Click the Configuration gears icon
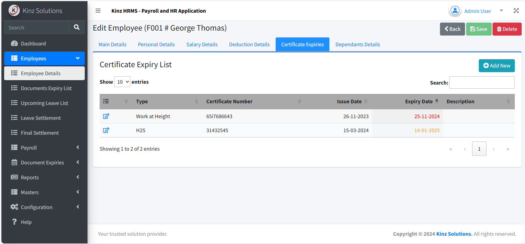This screenshot has width=525, height=244. tap(14, 207)
